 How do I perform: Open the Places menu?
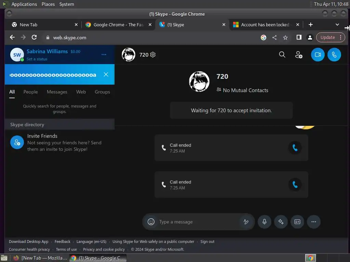[48, 4]
